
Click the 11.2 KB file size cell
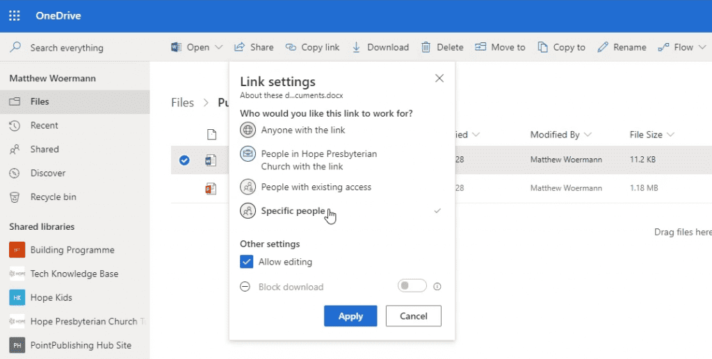coord(642,160)
